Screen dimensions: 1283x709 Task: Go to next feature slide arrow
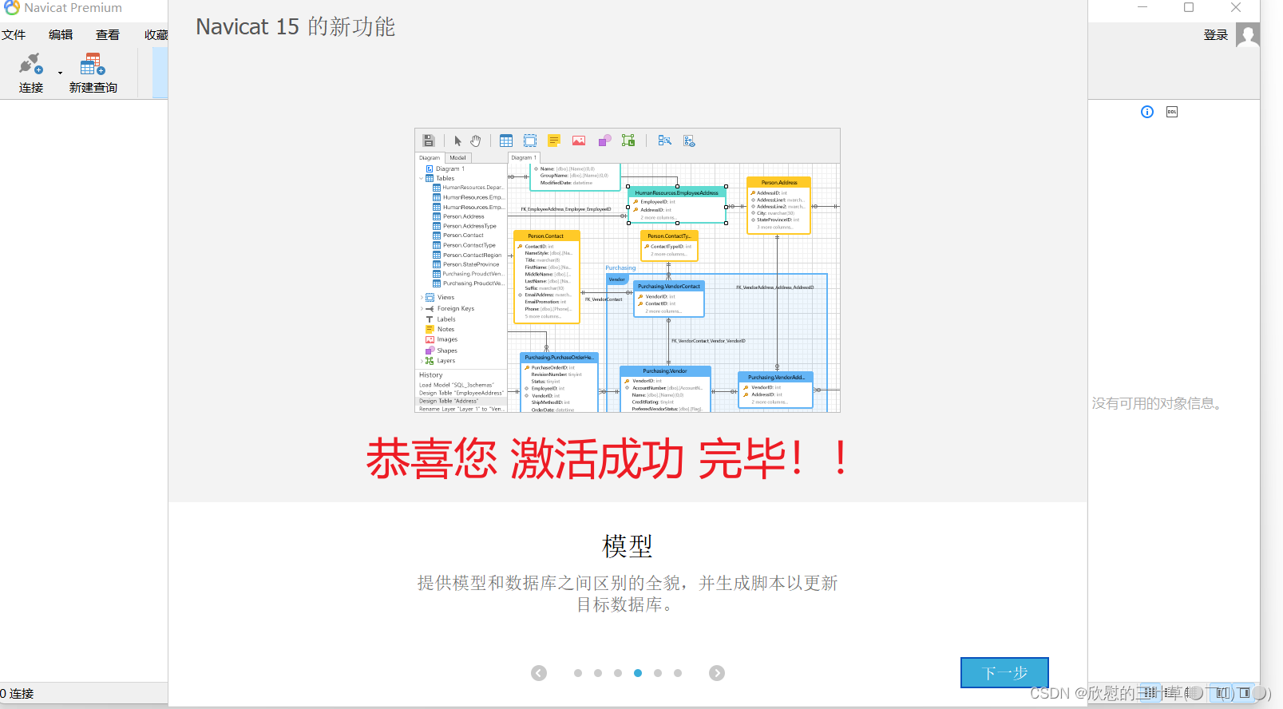point(717,673)
